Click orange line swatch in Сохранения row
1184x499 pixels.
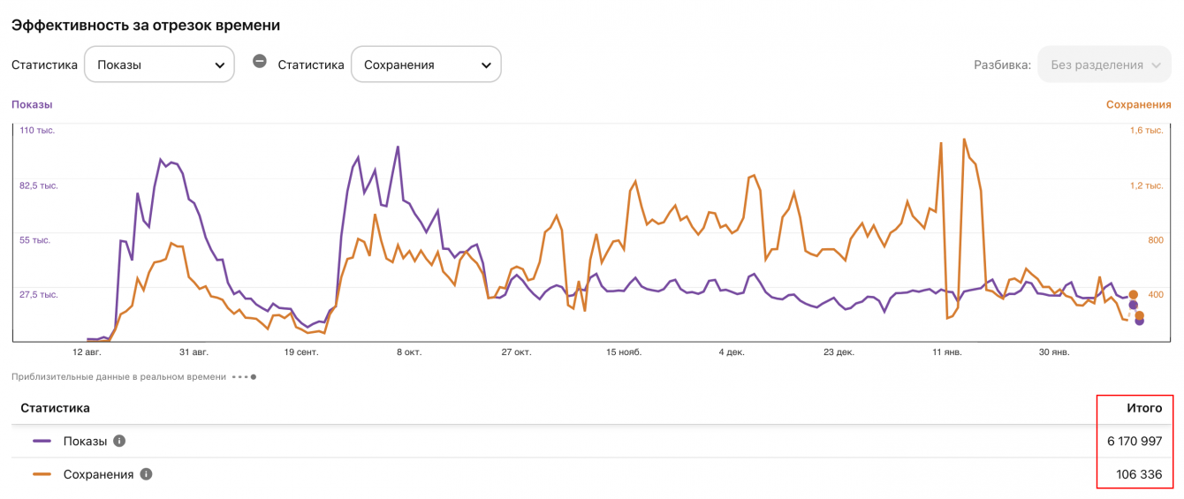coord(42,474)
